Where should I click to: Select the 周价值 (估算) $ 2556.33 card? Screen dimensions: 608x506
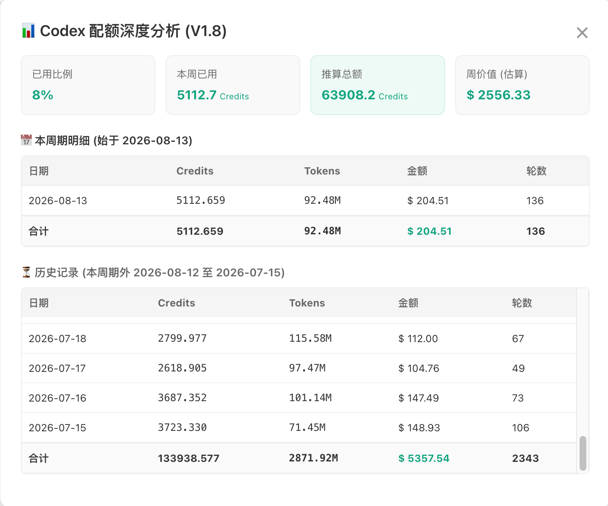pos(522,85)
